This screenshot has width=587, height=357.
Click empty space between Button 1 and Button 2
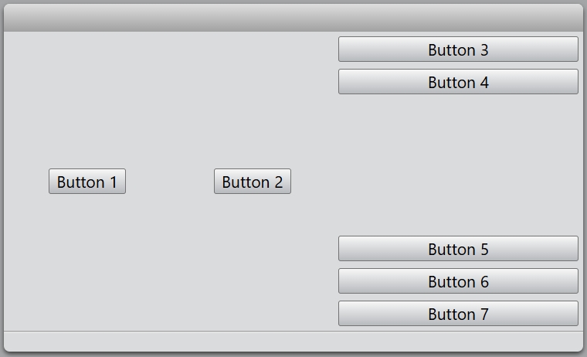pyautogui.click(x=170, y=182)
